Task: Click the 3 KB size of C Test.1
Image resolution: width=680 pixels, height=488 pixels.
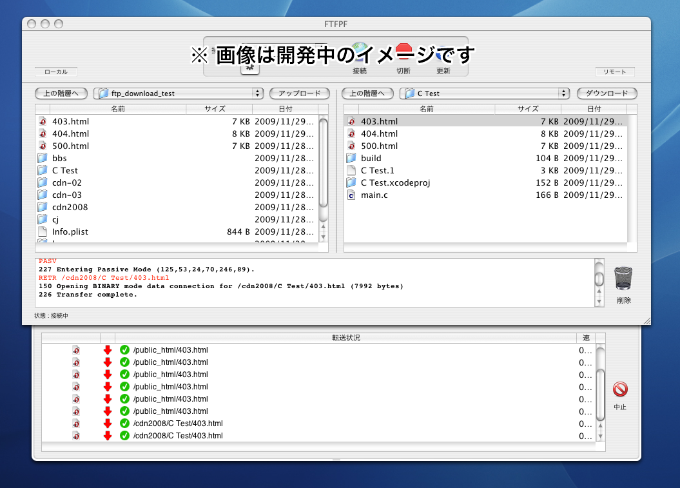Action: (x=549, y=170)
